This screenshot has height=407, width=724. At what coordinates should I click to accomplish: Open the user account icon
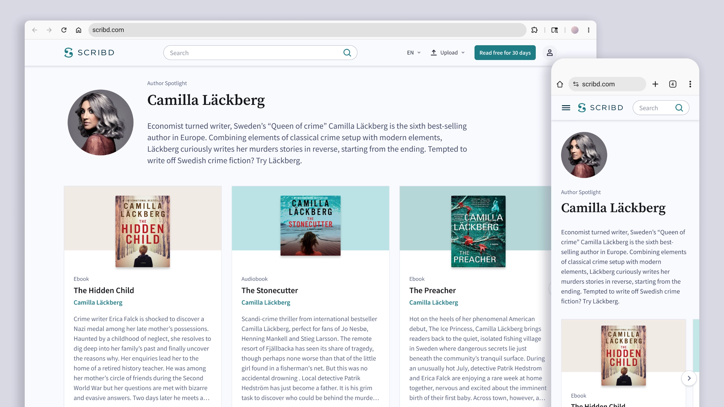point(550,53)
